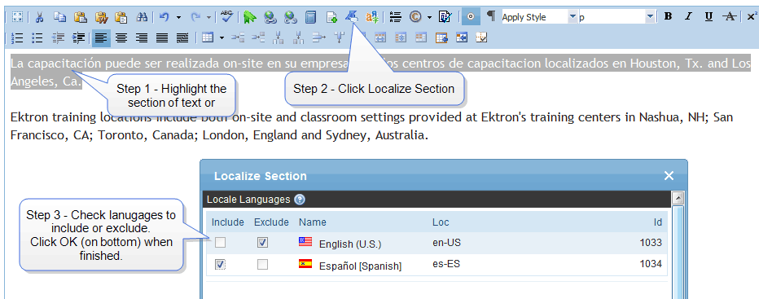
Task: Expand the undo history arrow
Action: [x=178, y=17]
